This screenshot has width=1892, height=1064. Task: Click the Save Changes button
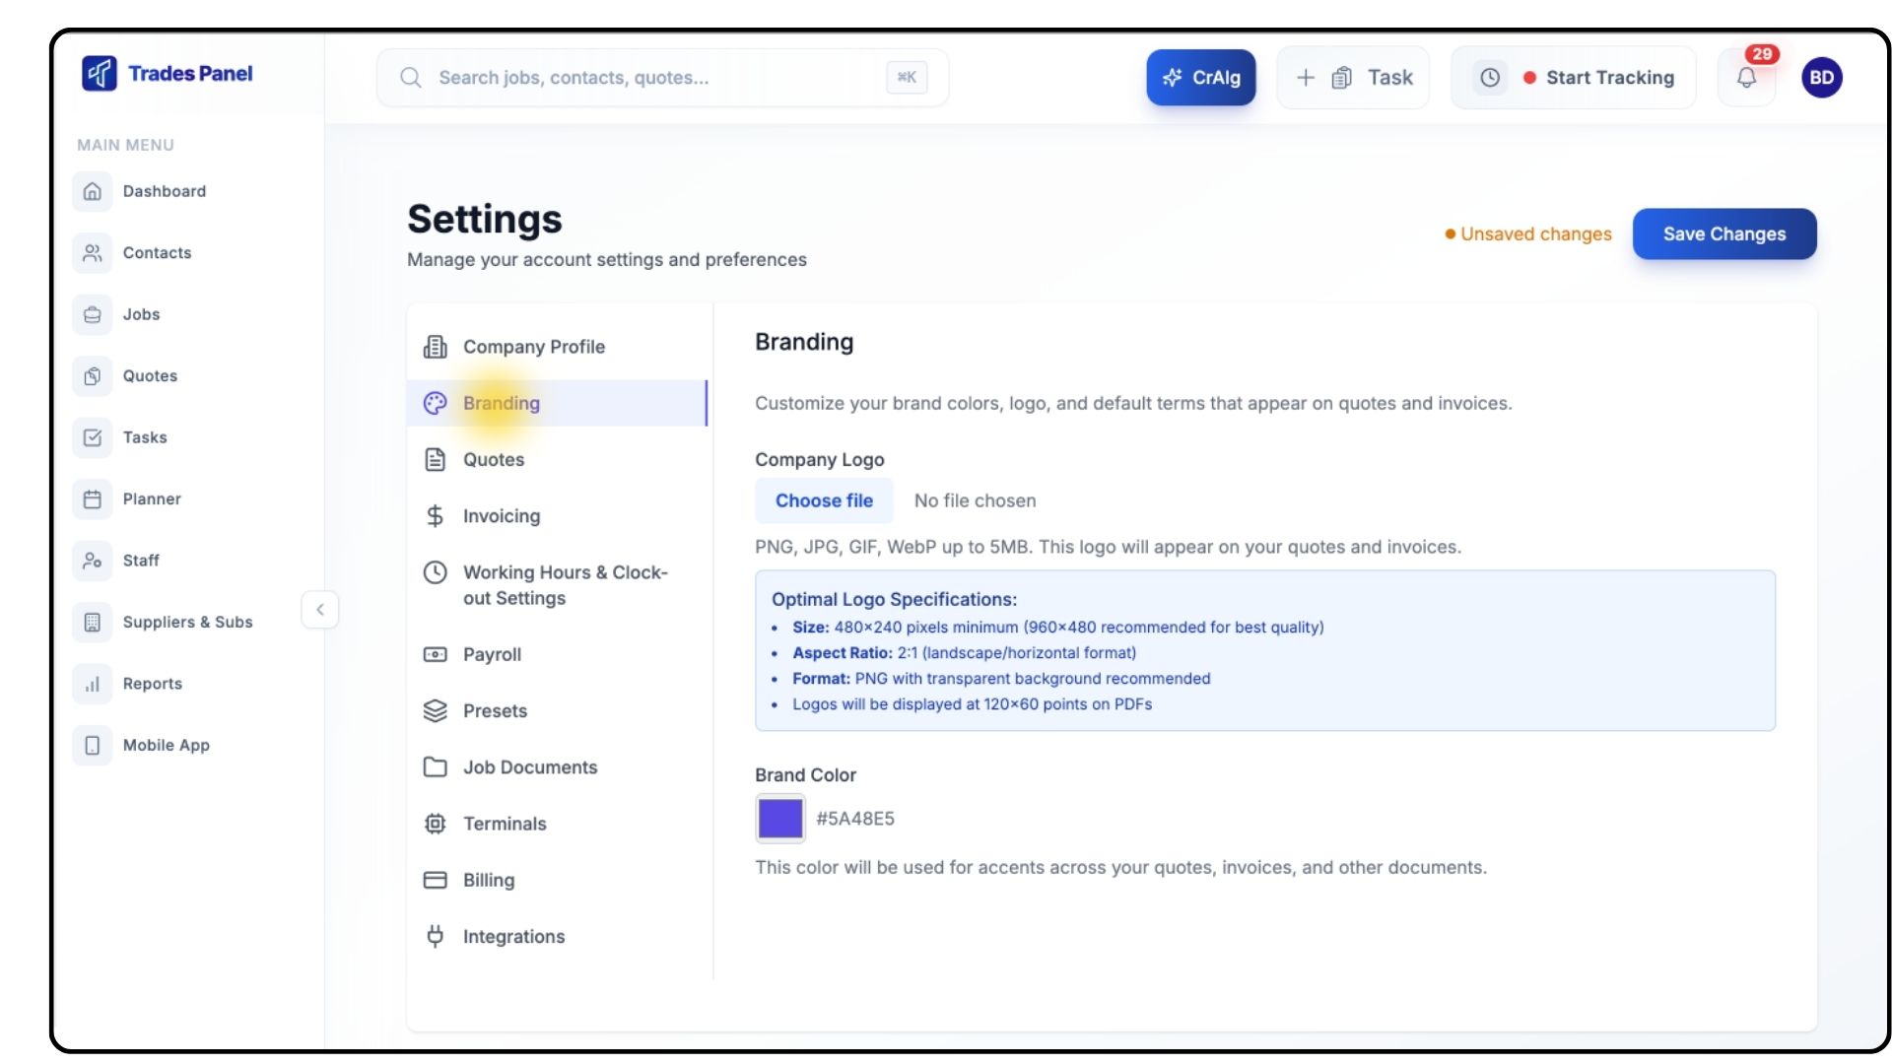(x=1723, y=234)
